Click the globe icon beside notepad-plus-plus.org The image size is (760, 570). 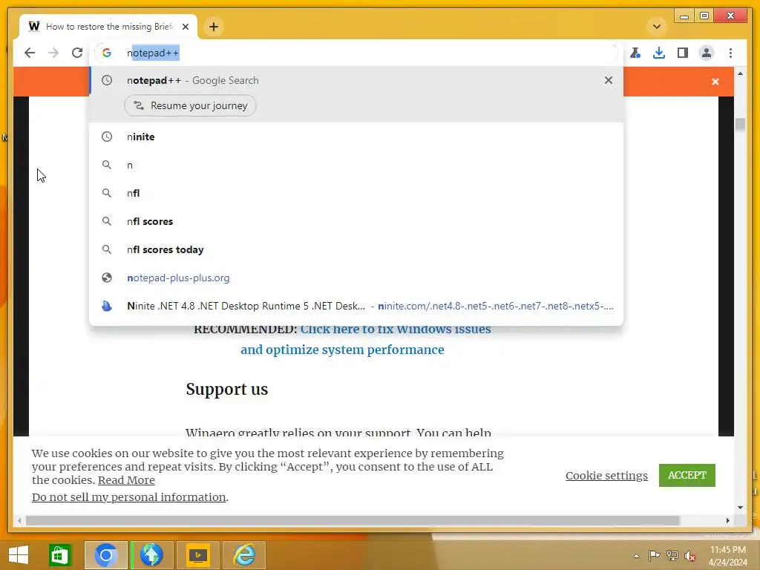107,278
